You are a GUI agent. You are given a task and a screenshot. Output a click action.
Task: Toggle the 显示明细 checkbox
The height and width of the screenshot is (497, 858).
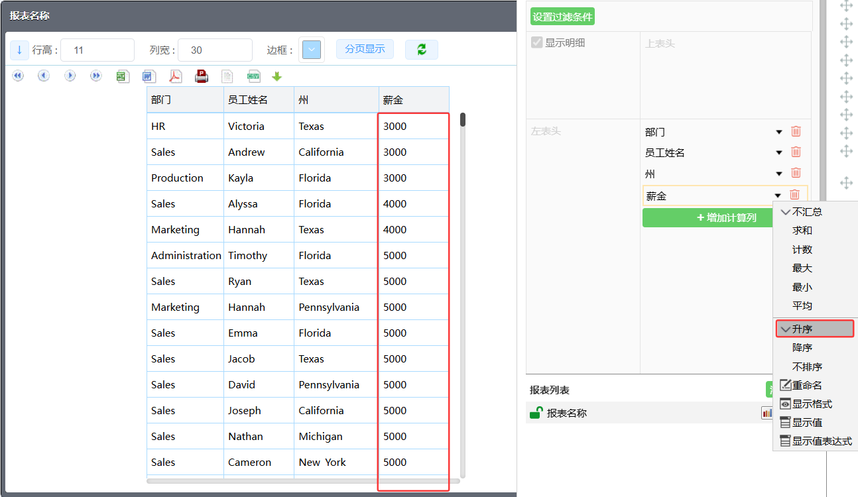coord(537,42)
